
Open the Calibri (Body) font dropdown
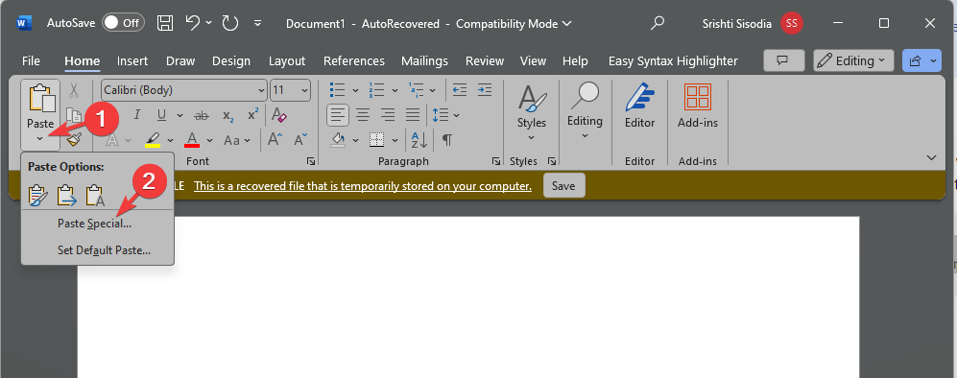click(183, 90)
